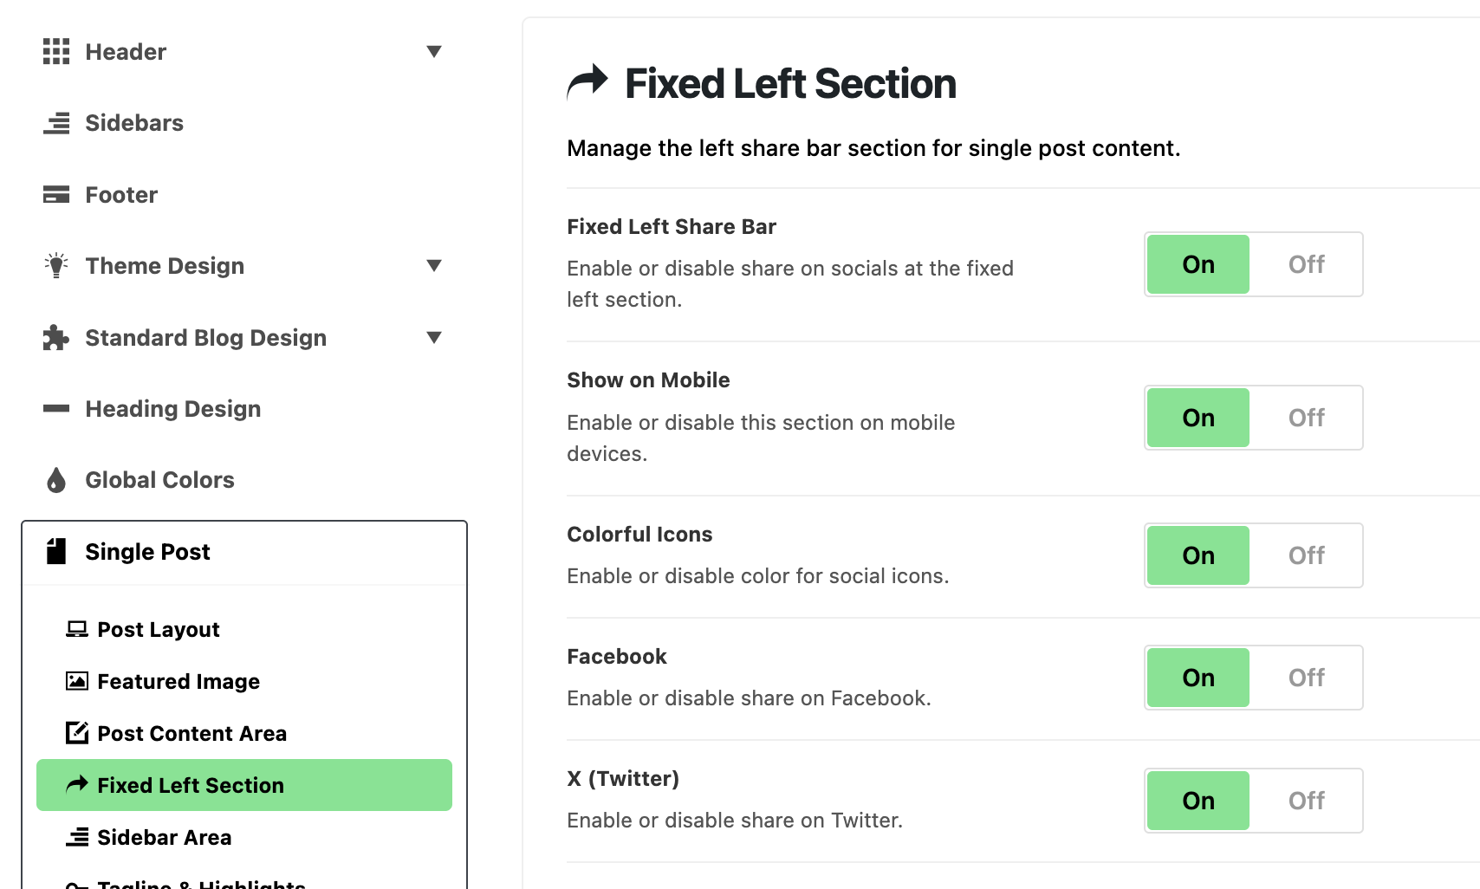This screenshot has height=889, width=1480.
Task: Click the Post Layout laptop icon
Action: click(77, 629)
